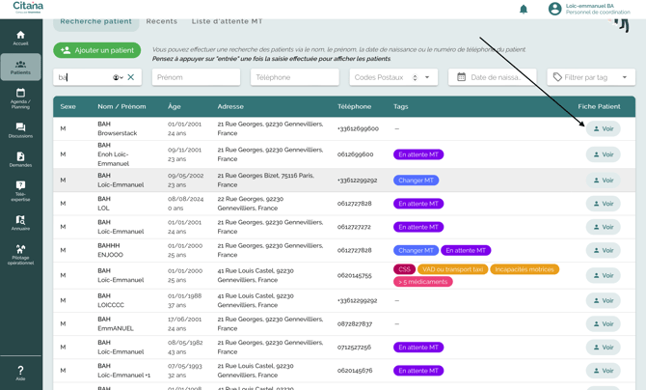This screenshot has height=390, width=646.
Task: View file of patient born 09/05/2002
Action: tap(604, 181)
